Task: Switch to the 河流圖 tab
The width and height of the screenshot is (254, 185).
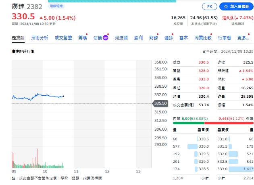Action: (121, 38)
